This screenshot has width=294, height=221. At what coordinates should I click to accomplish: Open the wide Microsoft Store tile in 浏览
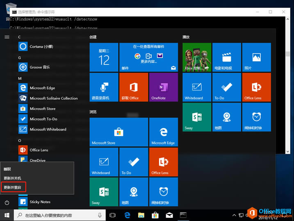(x=119, y=132)
